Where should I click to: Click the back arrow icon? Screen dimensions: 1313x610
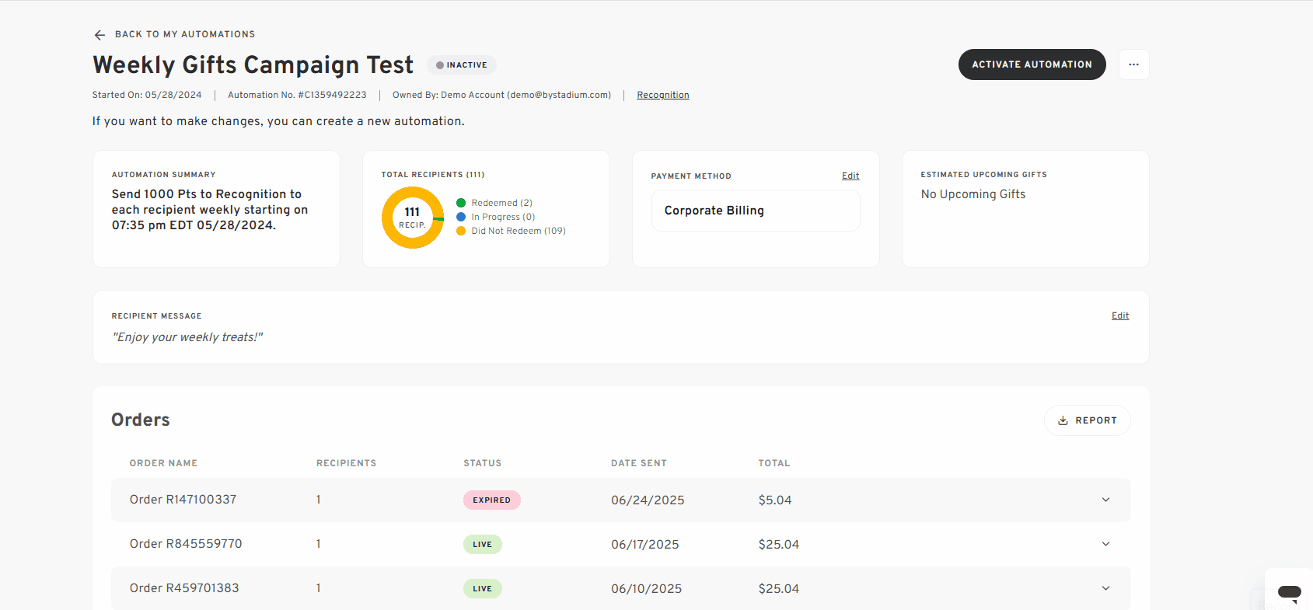[100, 35]
